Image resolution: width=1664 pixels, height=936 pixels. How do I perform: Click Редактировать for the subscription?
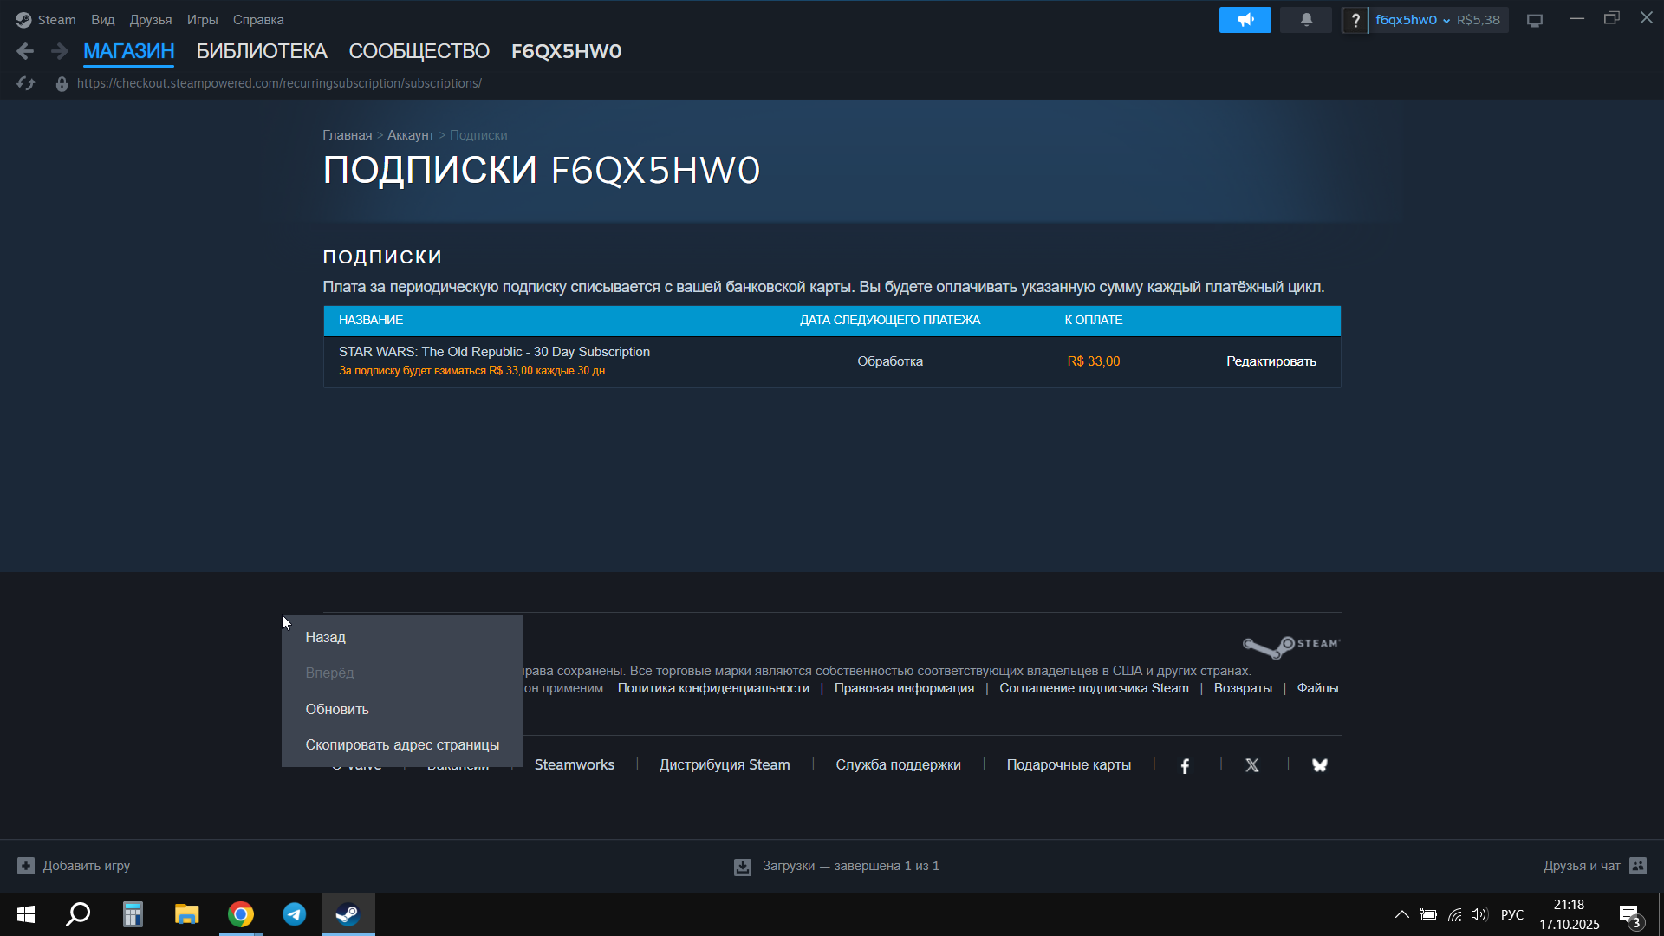click(x=1271, y=361)
